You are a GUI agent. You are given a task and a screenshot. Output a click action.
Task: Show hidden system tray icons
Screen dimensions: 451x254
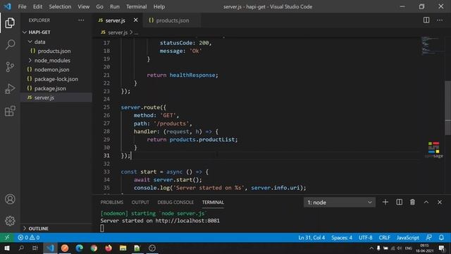tap(371, 248)
